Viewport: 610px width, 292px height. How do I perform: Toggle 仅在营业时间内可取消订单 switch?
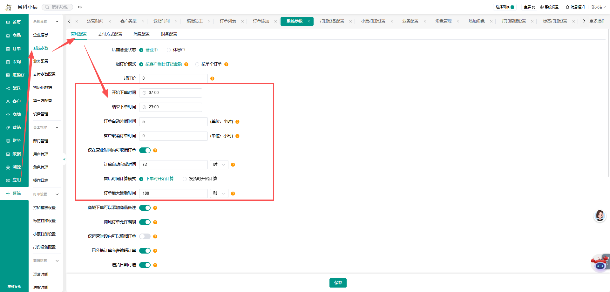(145, 150)
